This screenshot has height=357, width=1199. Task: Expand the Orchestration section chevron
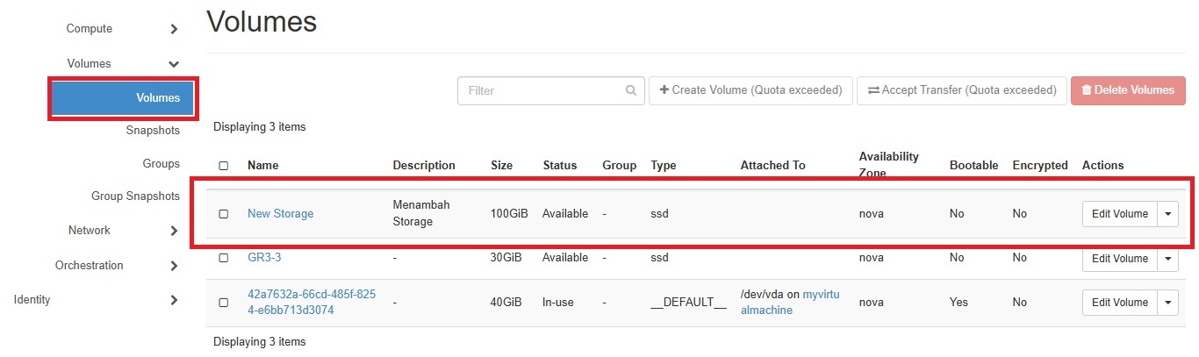tap(174, 266)
